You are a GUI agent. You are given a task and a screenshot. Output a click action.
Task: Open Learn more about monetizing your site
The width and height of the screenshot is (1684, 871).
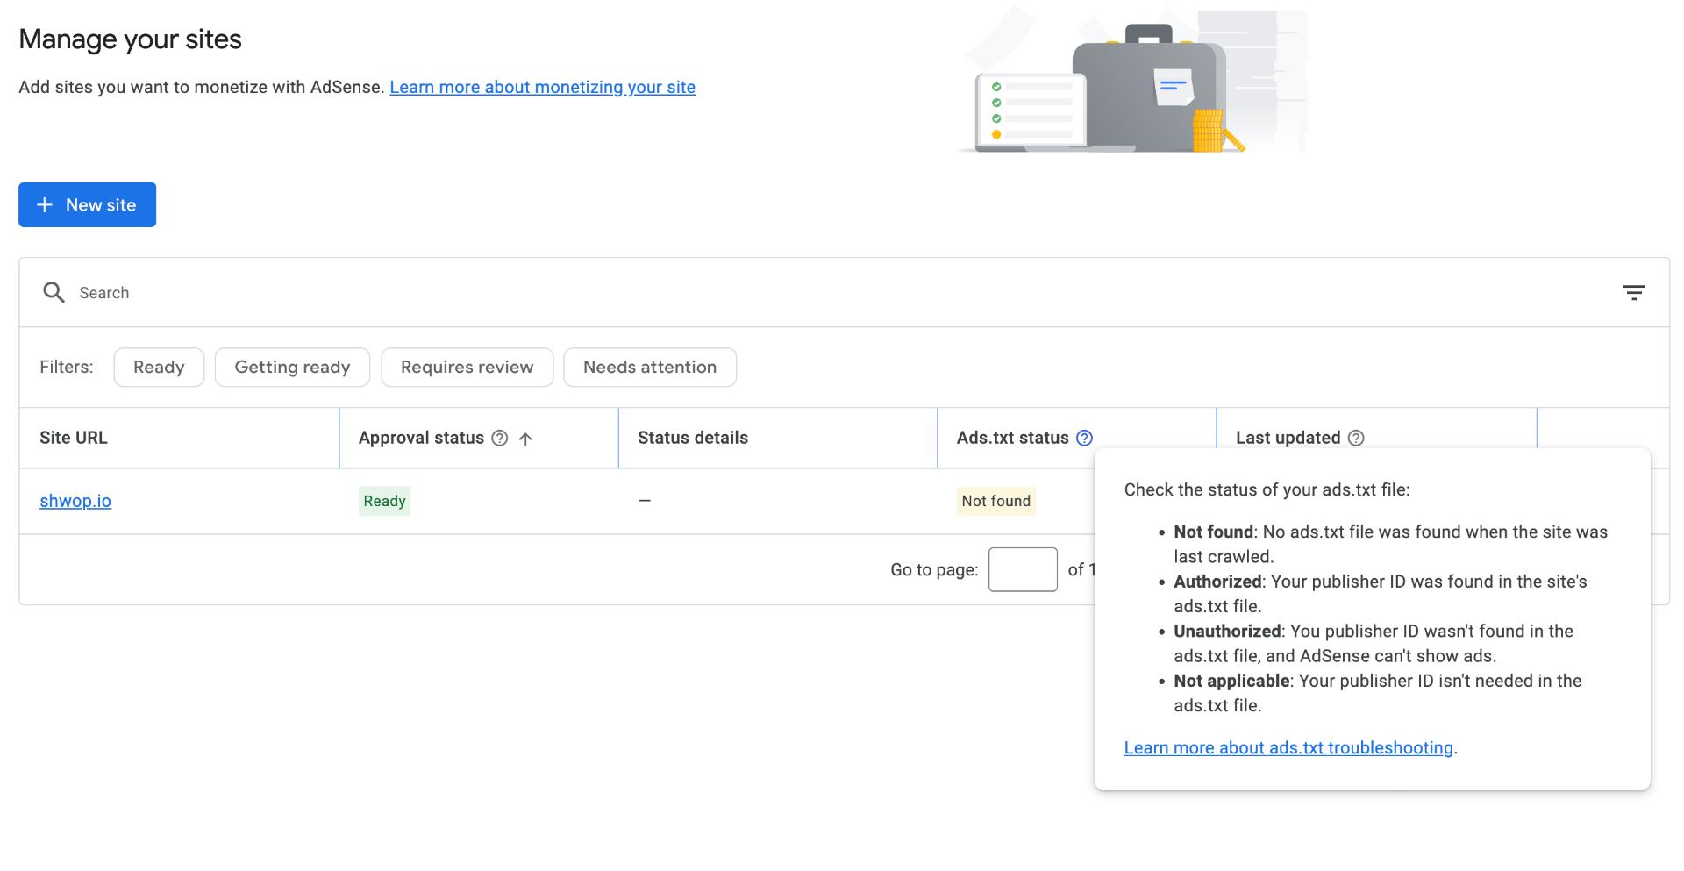542,87
